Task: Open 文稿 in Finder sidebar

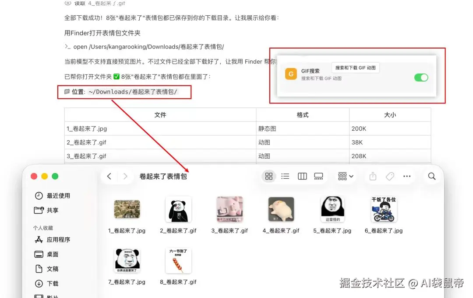Action: [x=46, y=269]
